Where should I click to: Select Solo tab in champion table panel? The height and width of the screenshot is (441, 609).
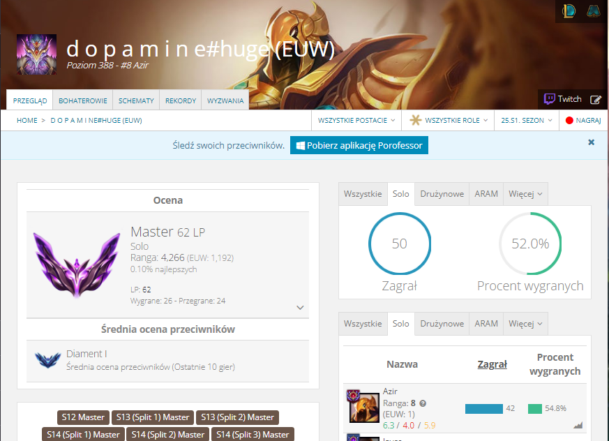[401, 324]
